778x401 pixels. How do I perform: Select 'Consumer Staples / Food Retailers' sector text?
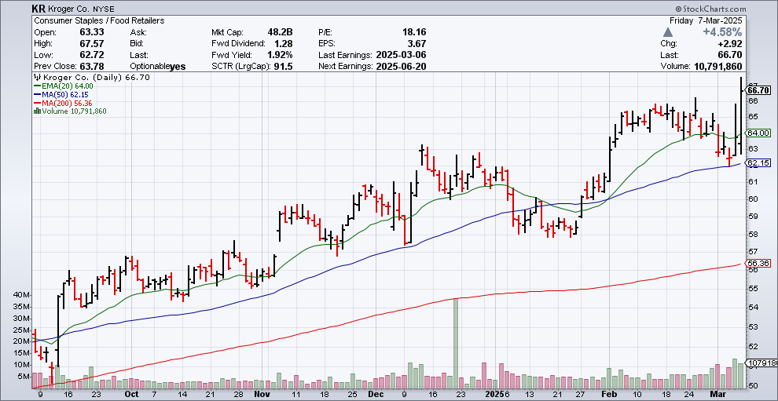[99, 21]
